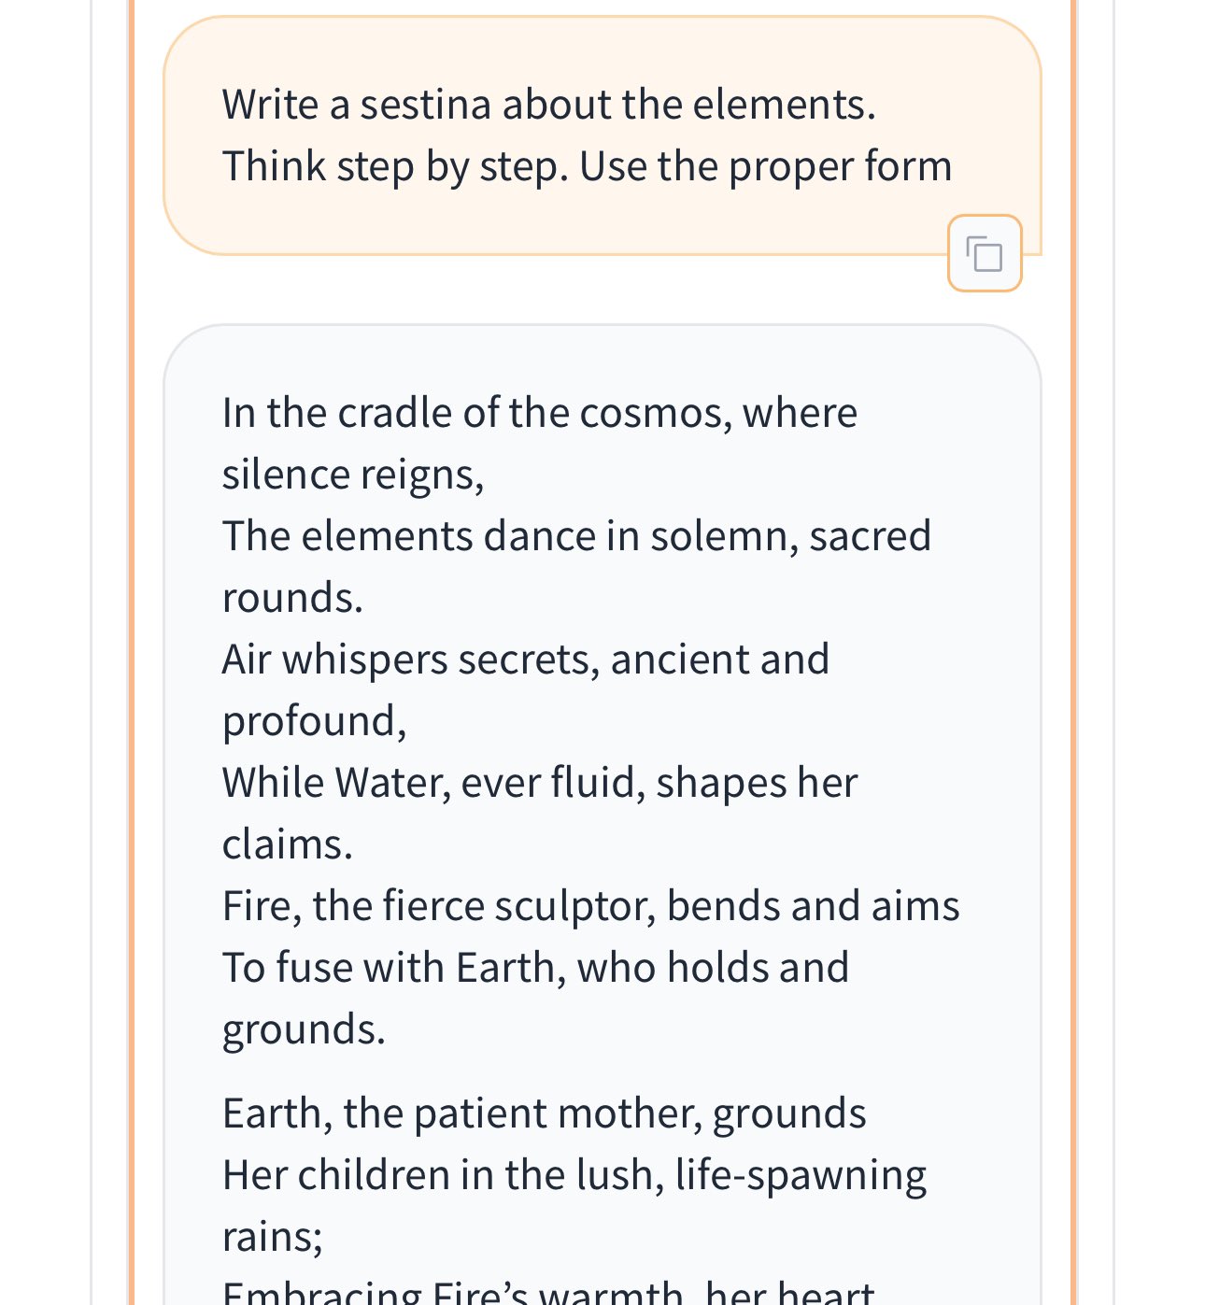Click the word "grounds." ending the first stanza
This screenshot has width=1205, height=1305.
304,1030
